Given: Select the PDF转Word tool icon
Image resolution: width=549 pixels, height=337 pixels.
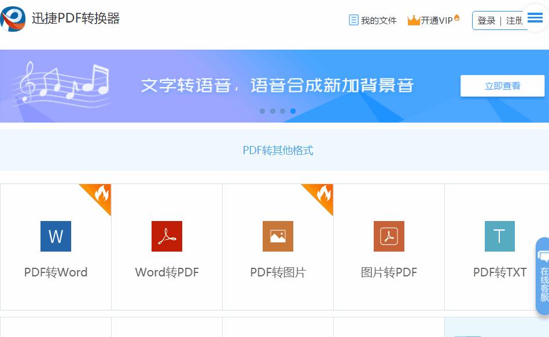Looking at the screenshot, I should [x=56, y=236].
